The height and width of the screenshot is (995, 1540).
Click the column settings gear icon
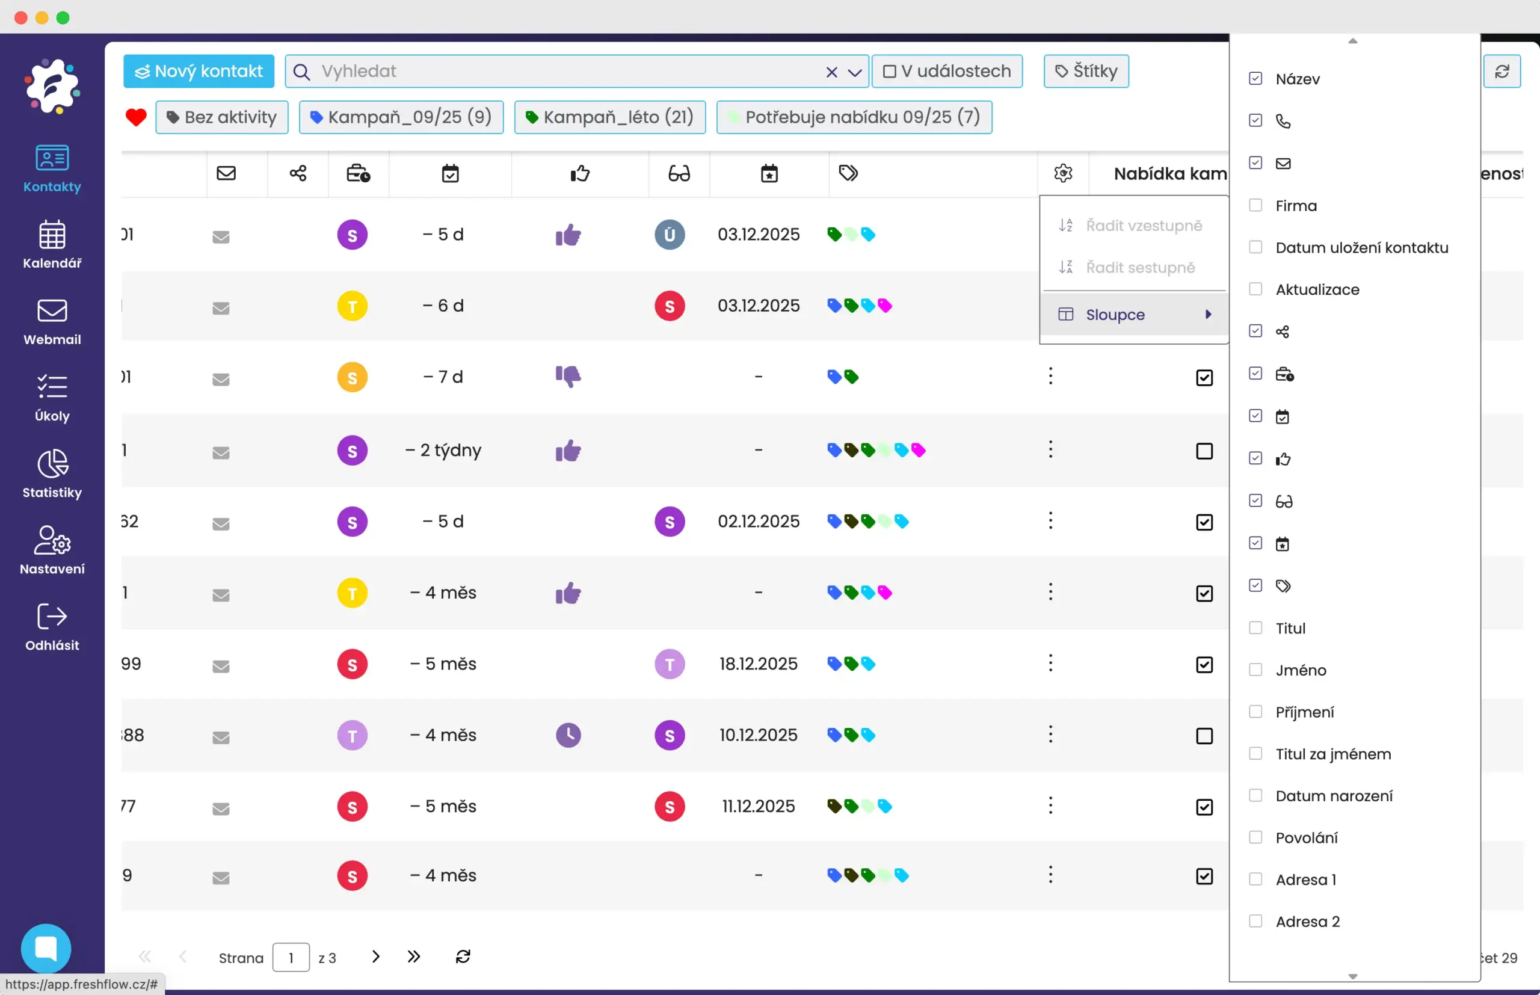pos(1062,173)
